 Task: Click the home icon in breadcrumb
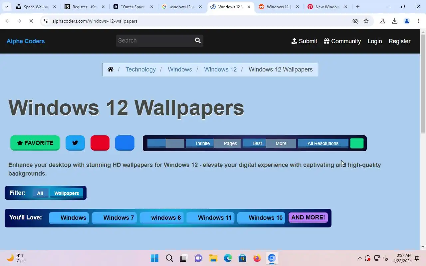(110, 69)
